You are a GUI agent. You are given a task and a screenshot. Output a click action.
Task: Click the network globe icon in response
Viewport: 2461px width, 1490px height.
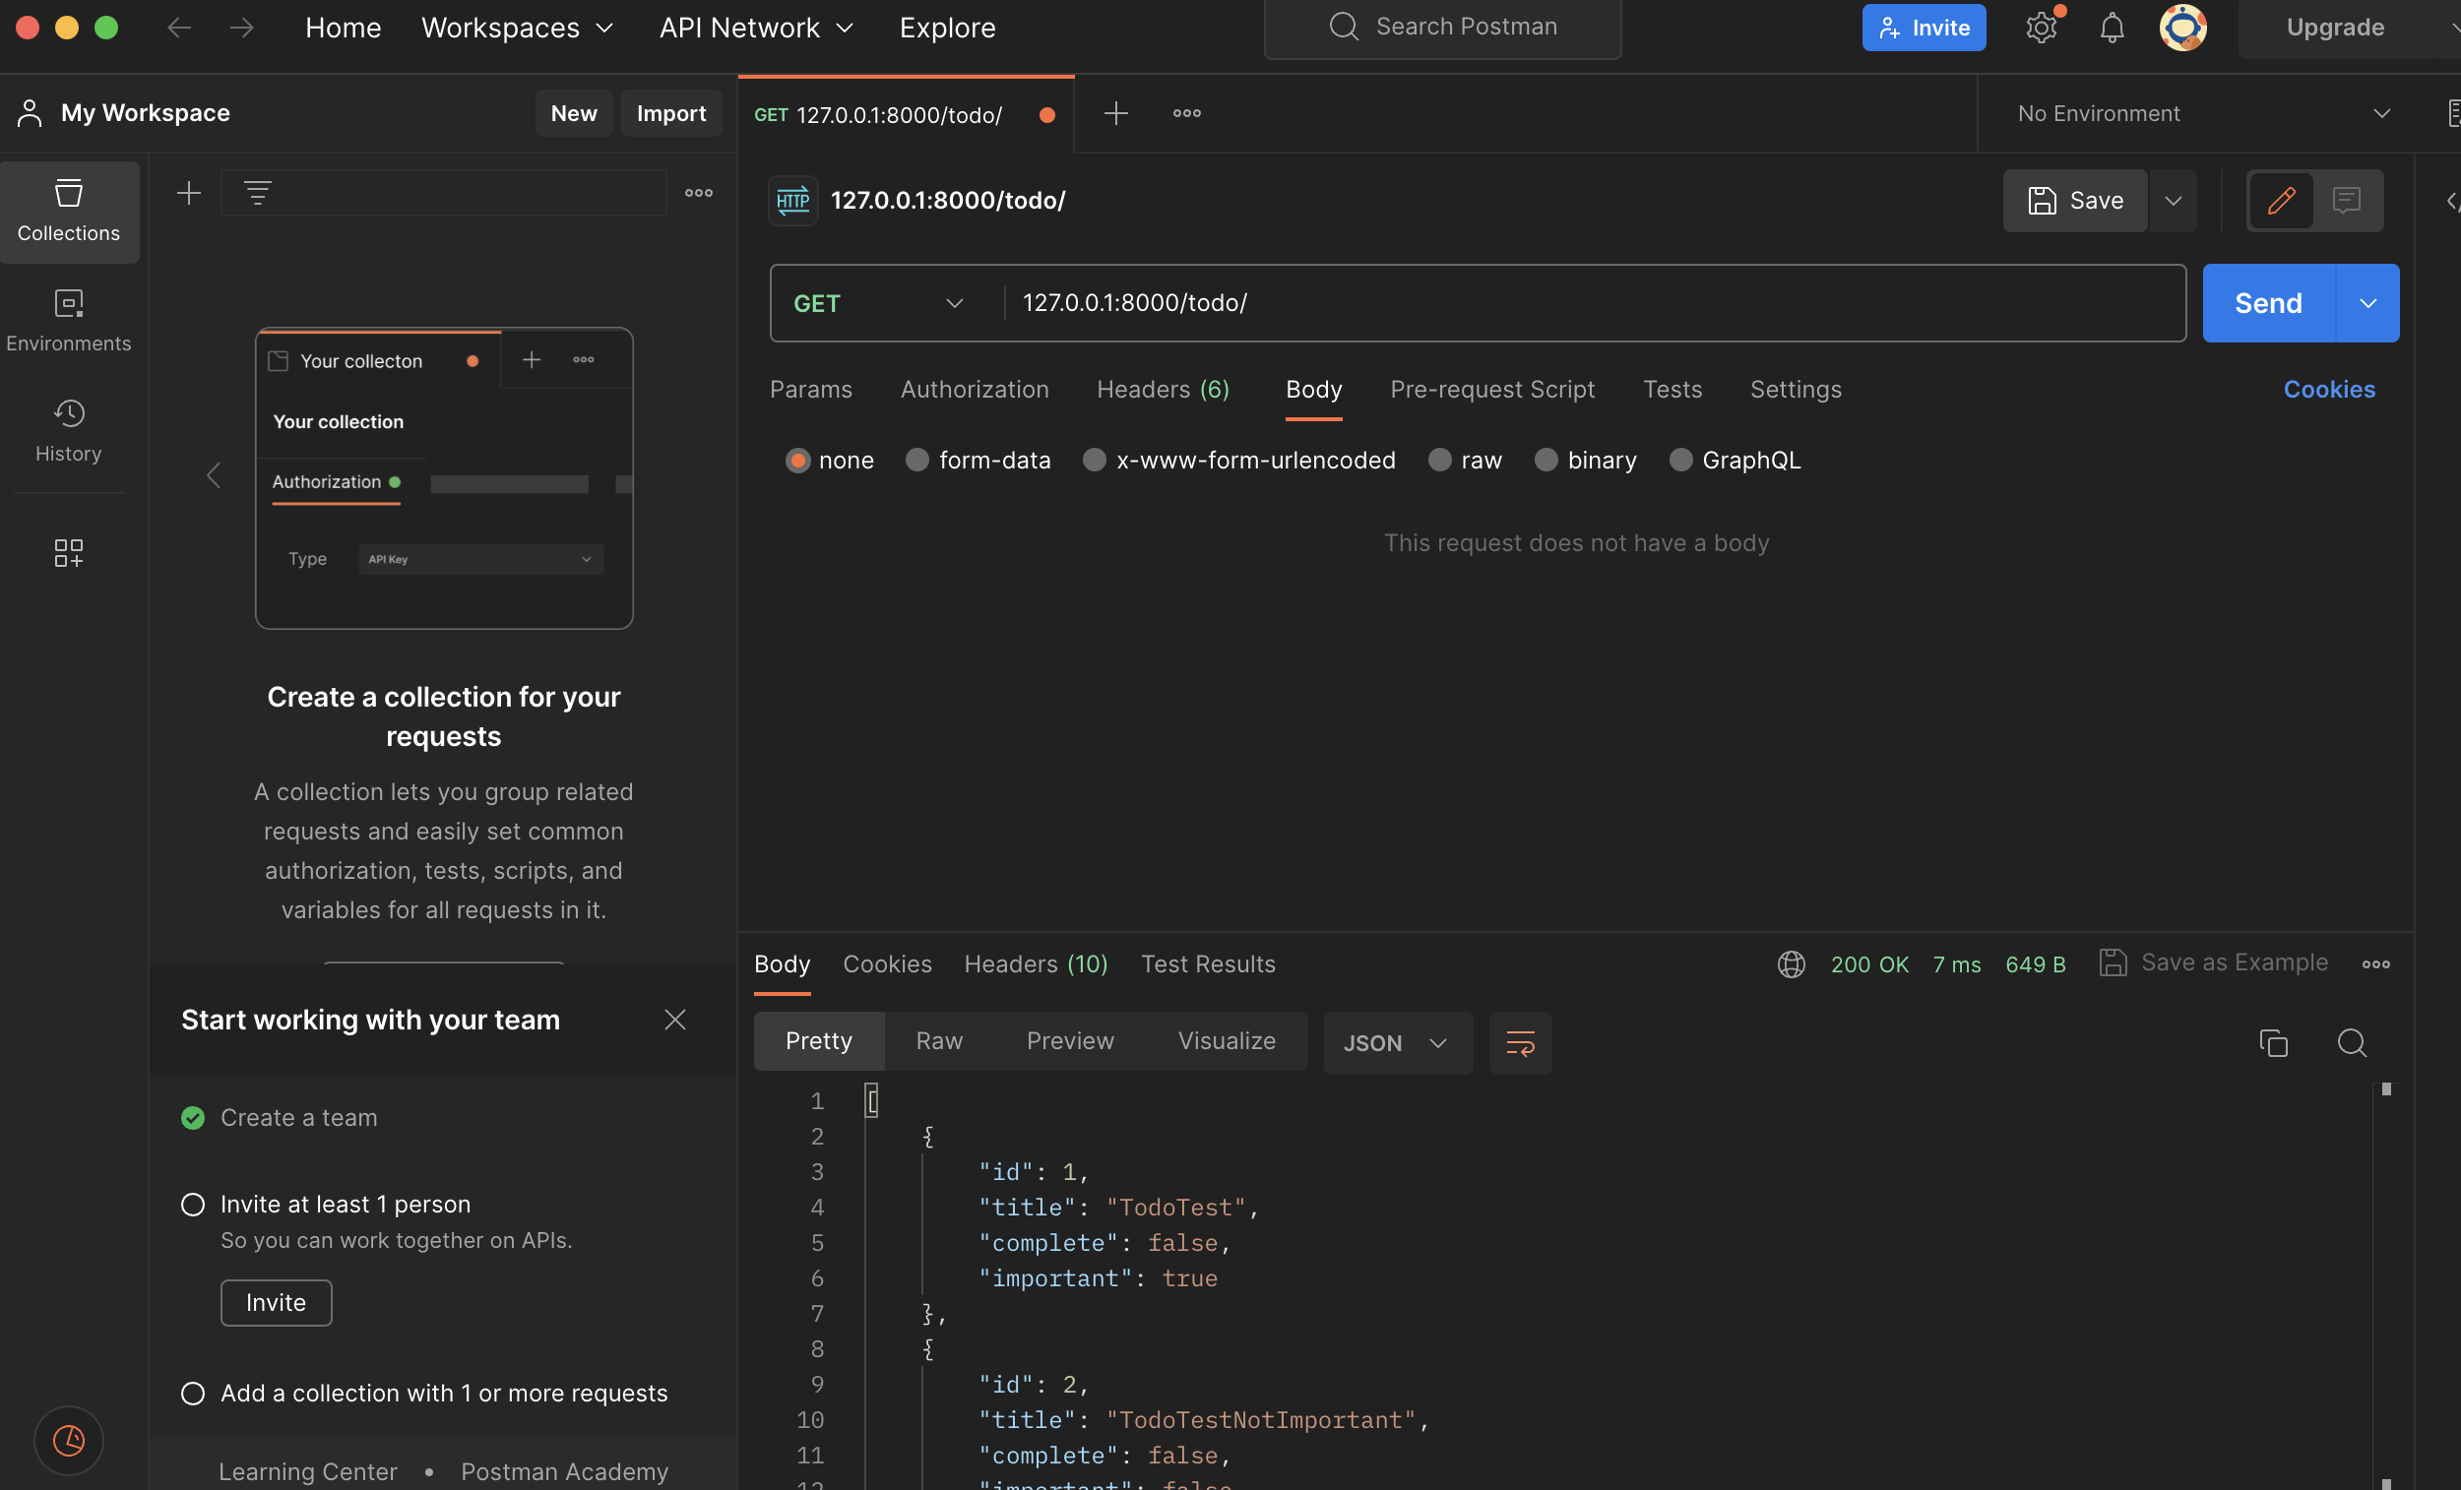(x=1791, y=963)
